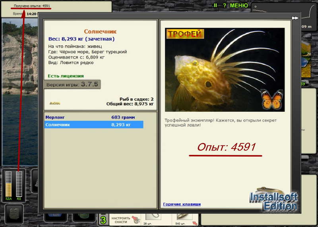This screenshot has width=318, height=227.
Task: Click the green Есть лицензия label
Action: [66, 76]
